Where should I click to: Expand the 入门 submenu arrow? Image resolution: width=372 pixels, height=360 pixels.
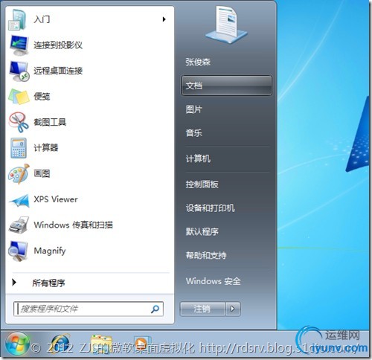164,19
